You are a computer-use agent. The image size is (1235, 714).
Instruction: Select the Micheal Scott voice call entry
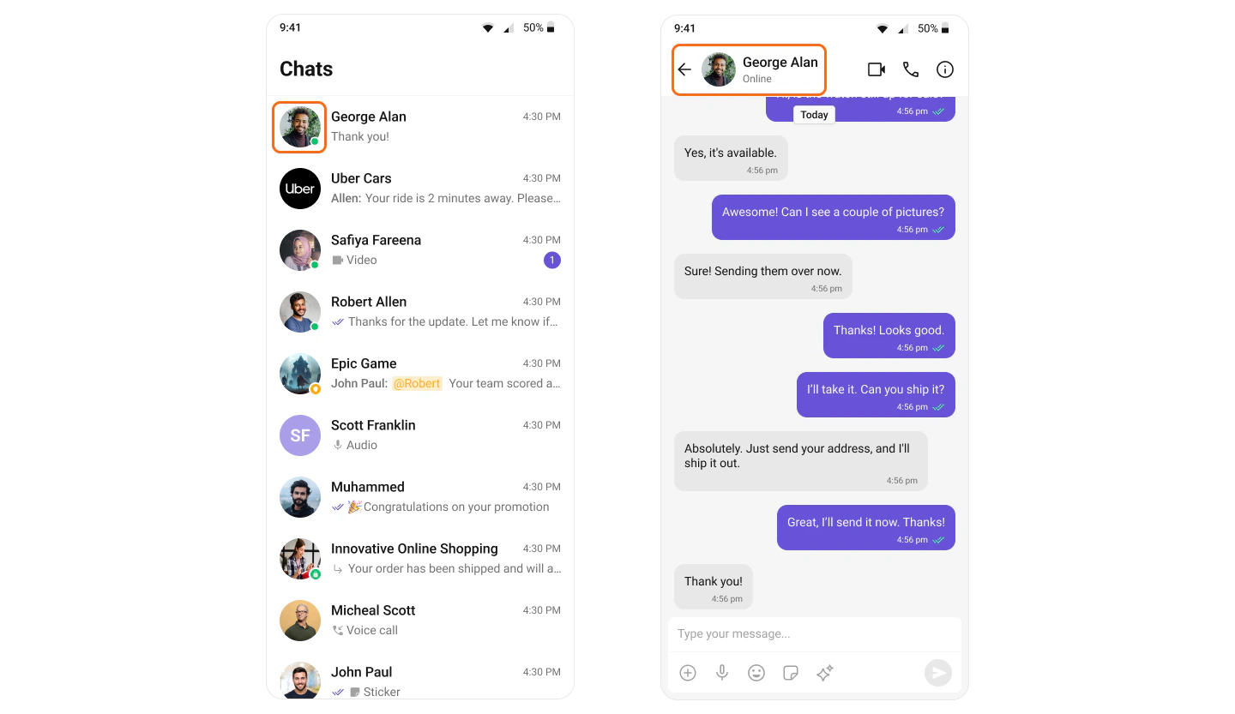420,621
